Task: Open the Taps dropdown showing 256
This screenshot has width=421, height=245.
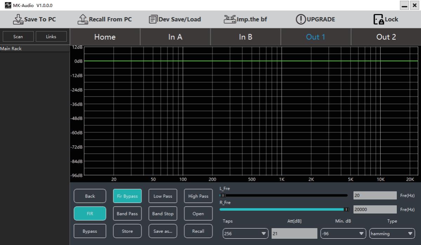Action: [x=245, y=233]
